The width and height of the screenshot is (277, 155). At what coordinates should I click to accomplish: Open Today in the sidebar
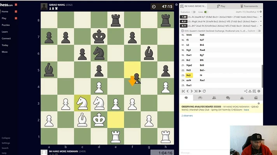(x=5, y=45)
